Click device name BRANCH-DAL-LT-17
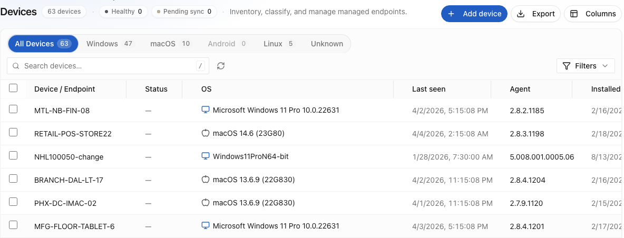The width and height of the screenshot is (624, 238). tap(69, 180)
